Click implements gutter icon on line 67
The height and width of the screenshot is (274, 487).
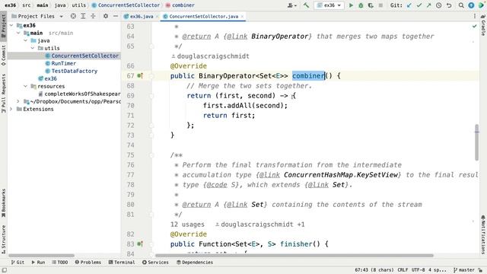(140, 76)
